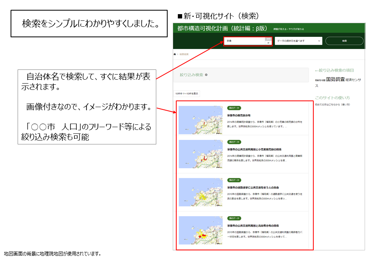Click 国のデータ badge above 小売業販売額の関係 result
This screenshot has height=259, width=376.
(234, 142)
